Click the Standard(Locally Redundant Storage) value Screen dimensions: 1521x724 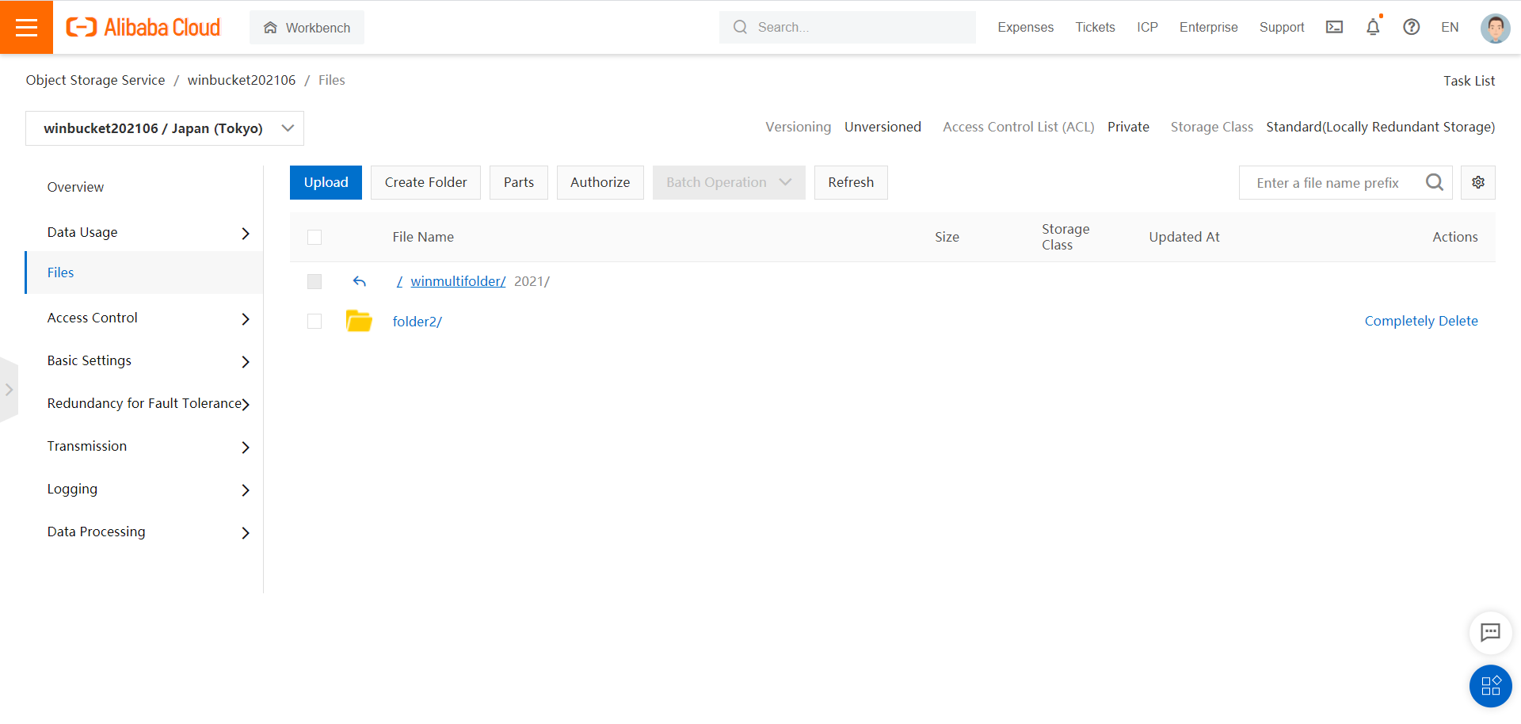pos(1380,127)
